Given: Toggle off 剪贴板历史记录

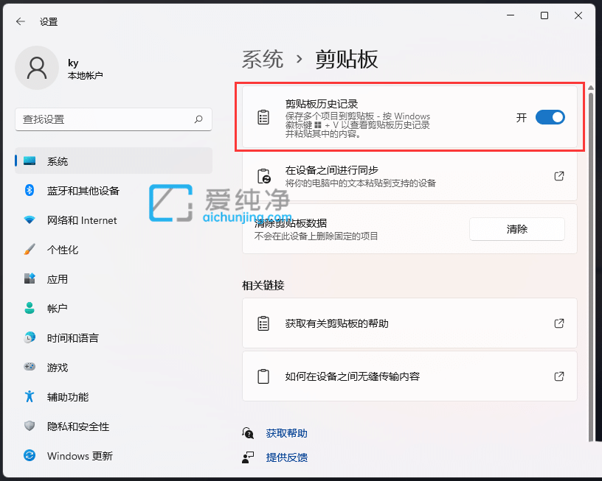Looking at the screenshot, I should point(550,117).
